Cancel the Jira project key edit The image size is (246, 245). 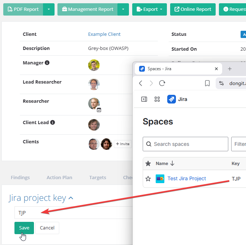point(47,228)
